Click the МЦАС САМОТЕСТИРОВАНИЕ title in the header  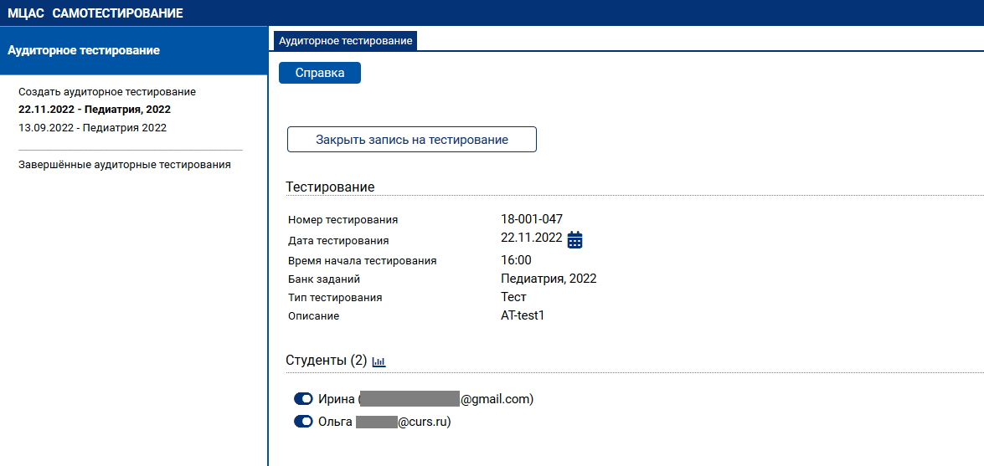pyautogui.click(x=95, y=13)
